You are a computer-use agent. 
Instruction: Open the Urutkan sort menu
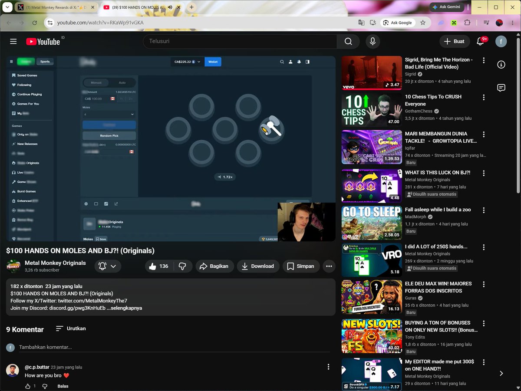tap(71, 329)
